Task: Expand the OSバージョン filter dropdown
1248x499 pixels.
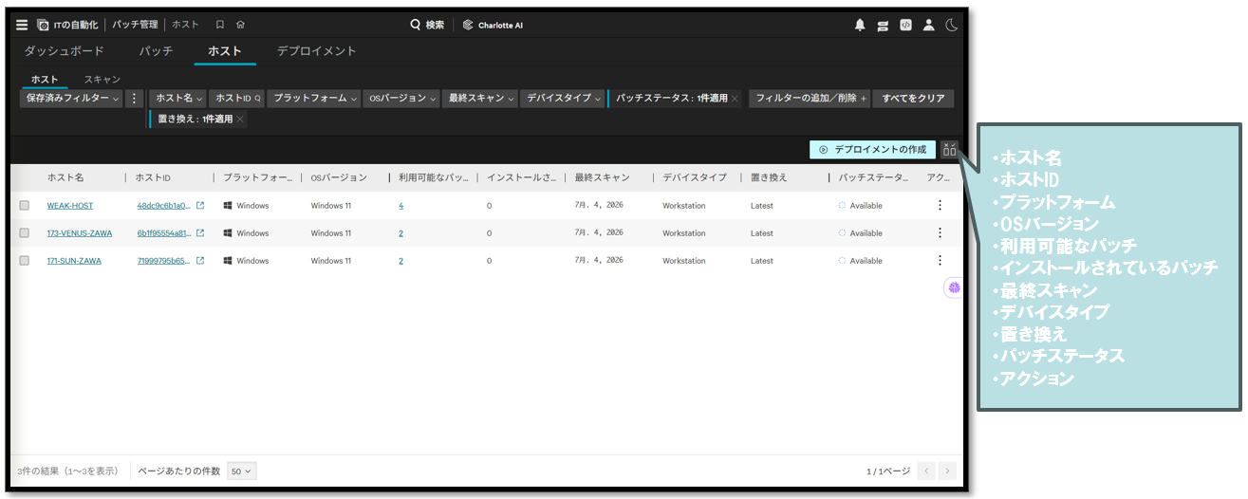Action: coord(401,98)
